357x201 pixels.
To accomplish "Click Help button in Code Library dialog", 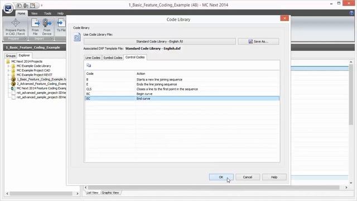I will (x=274, y=177).
